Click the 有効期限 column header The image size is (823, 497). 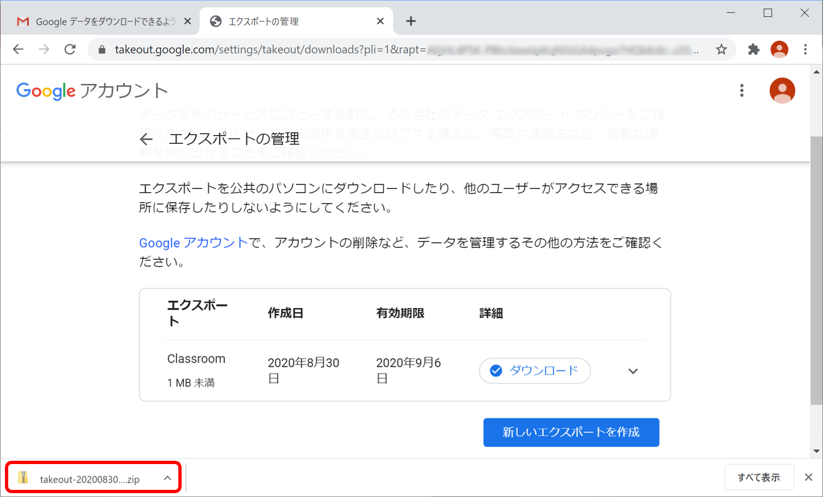401,313
